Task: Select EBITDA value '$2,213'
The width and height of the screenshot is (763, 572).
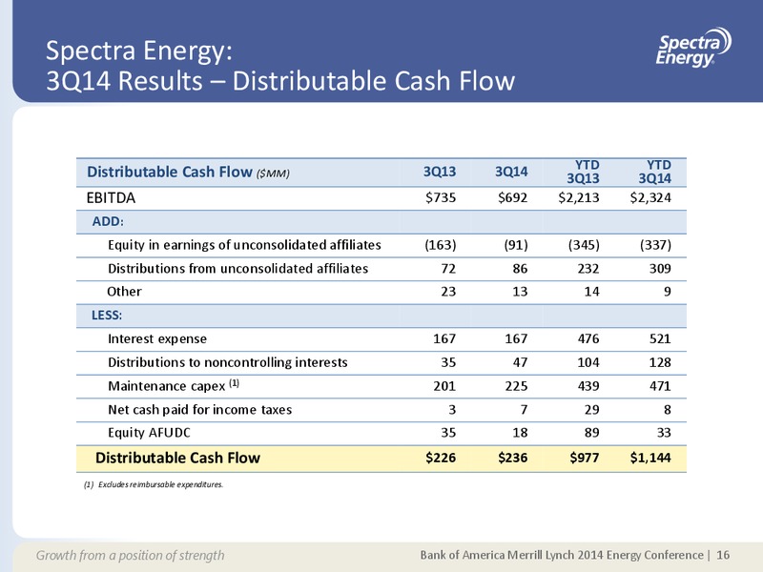Action: [x=579, y=197]
